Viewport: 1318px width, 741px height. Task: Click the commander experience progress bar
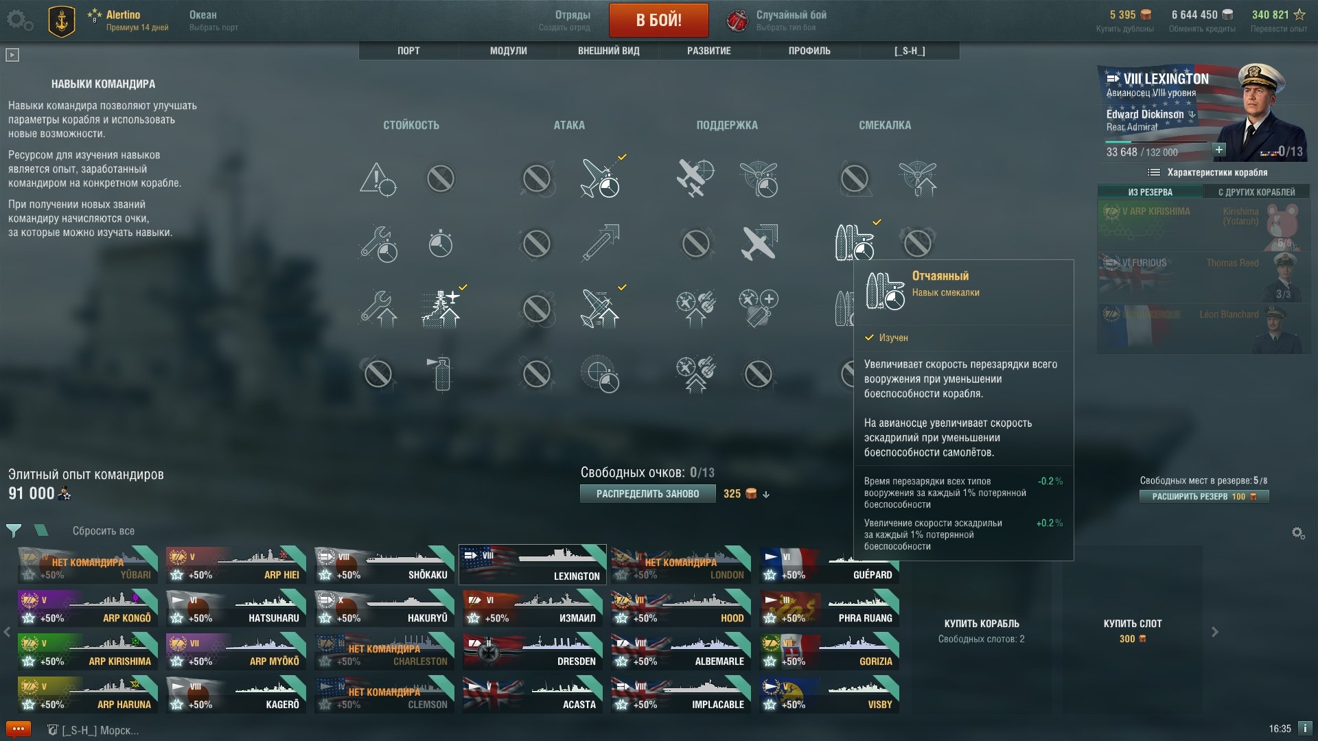pyautogui.click(x=1156, y=142)
